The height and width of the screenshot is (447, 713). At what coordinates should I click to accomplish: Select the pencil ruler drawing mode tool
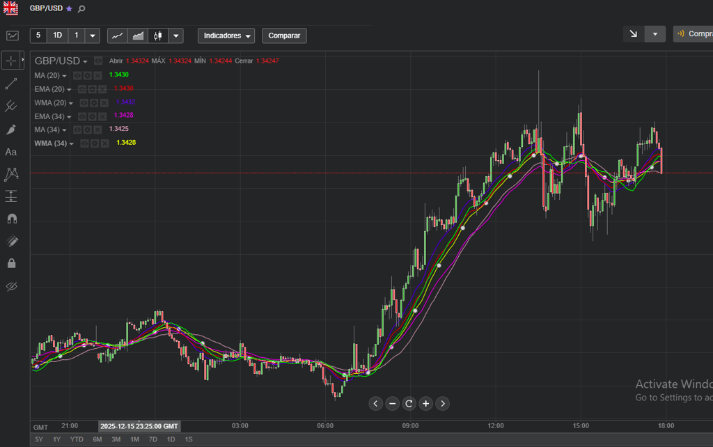coord(12,241)
